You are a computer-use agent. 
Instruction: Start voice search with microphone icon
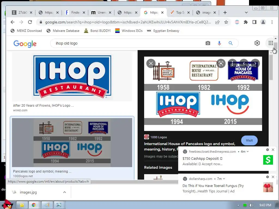coord(219,43)
